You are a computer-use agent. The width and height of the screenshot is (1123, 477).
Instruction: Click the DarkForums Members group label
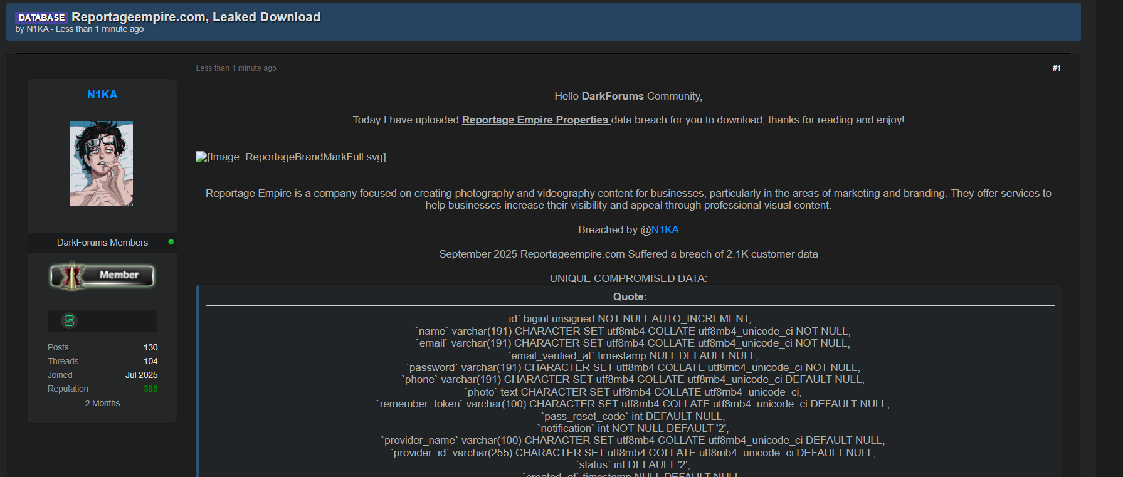pyautogui.click(x=102, y=243)
